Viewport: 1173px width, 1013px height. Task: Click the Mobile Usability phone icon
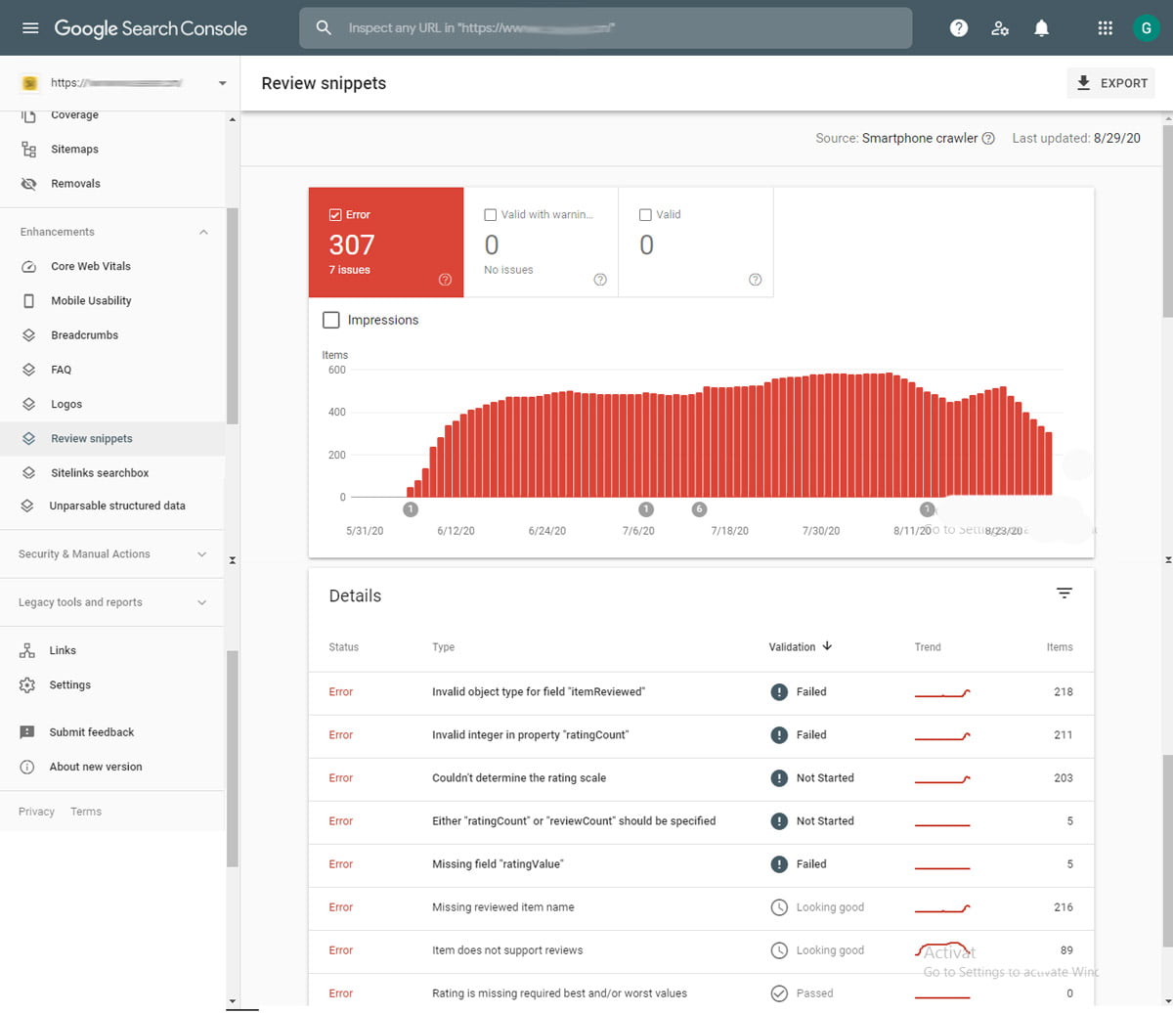29,301
